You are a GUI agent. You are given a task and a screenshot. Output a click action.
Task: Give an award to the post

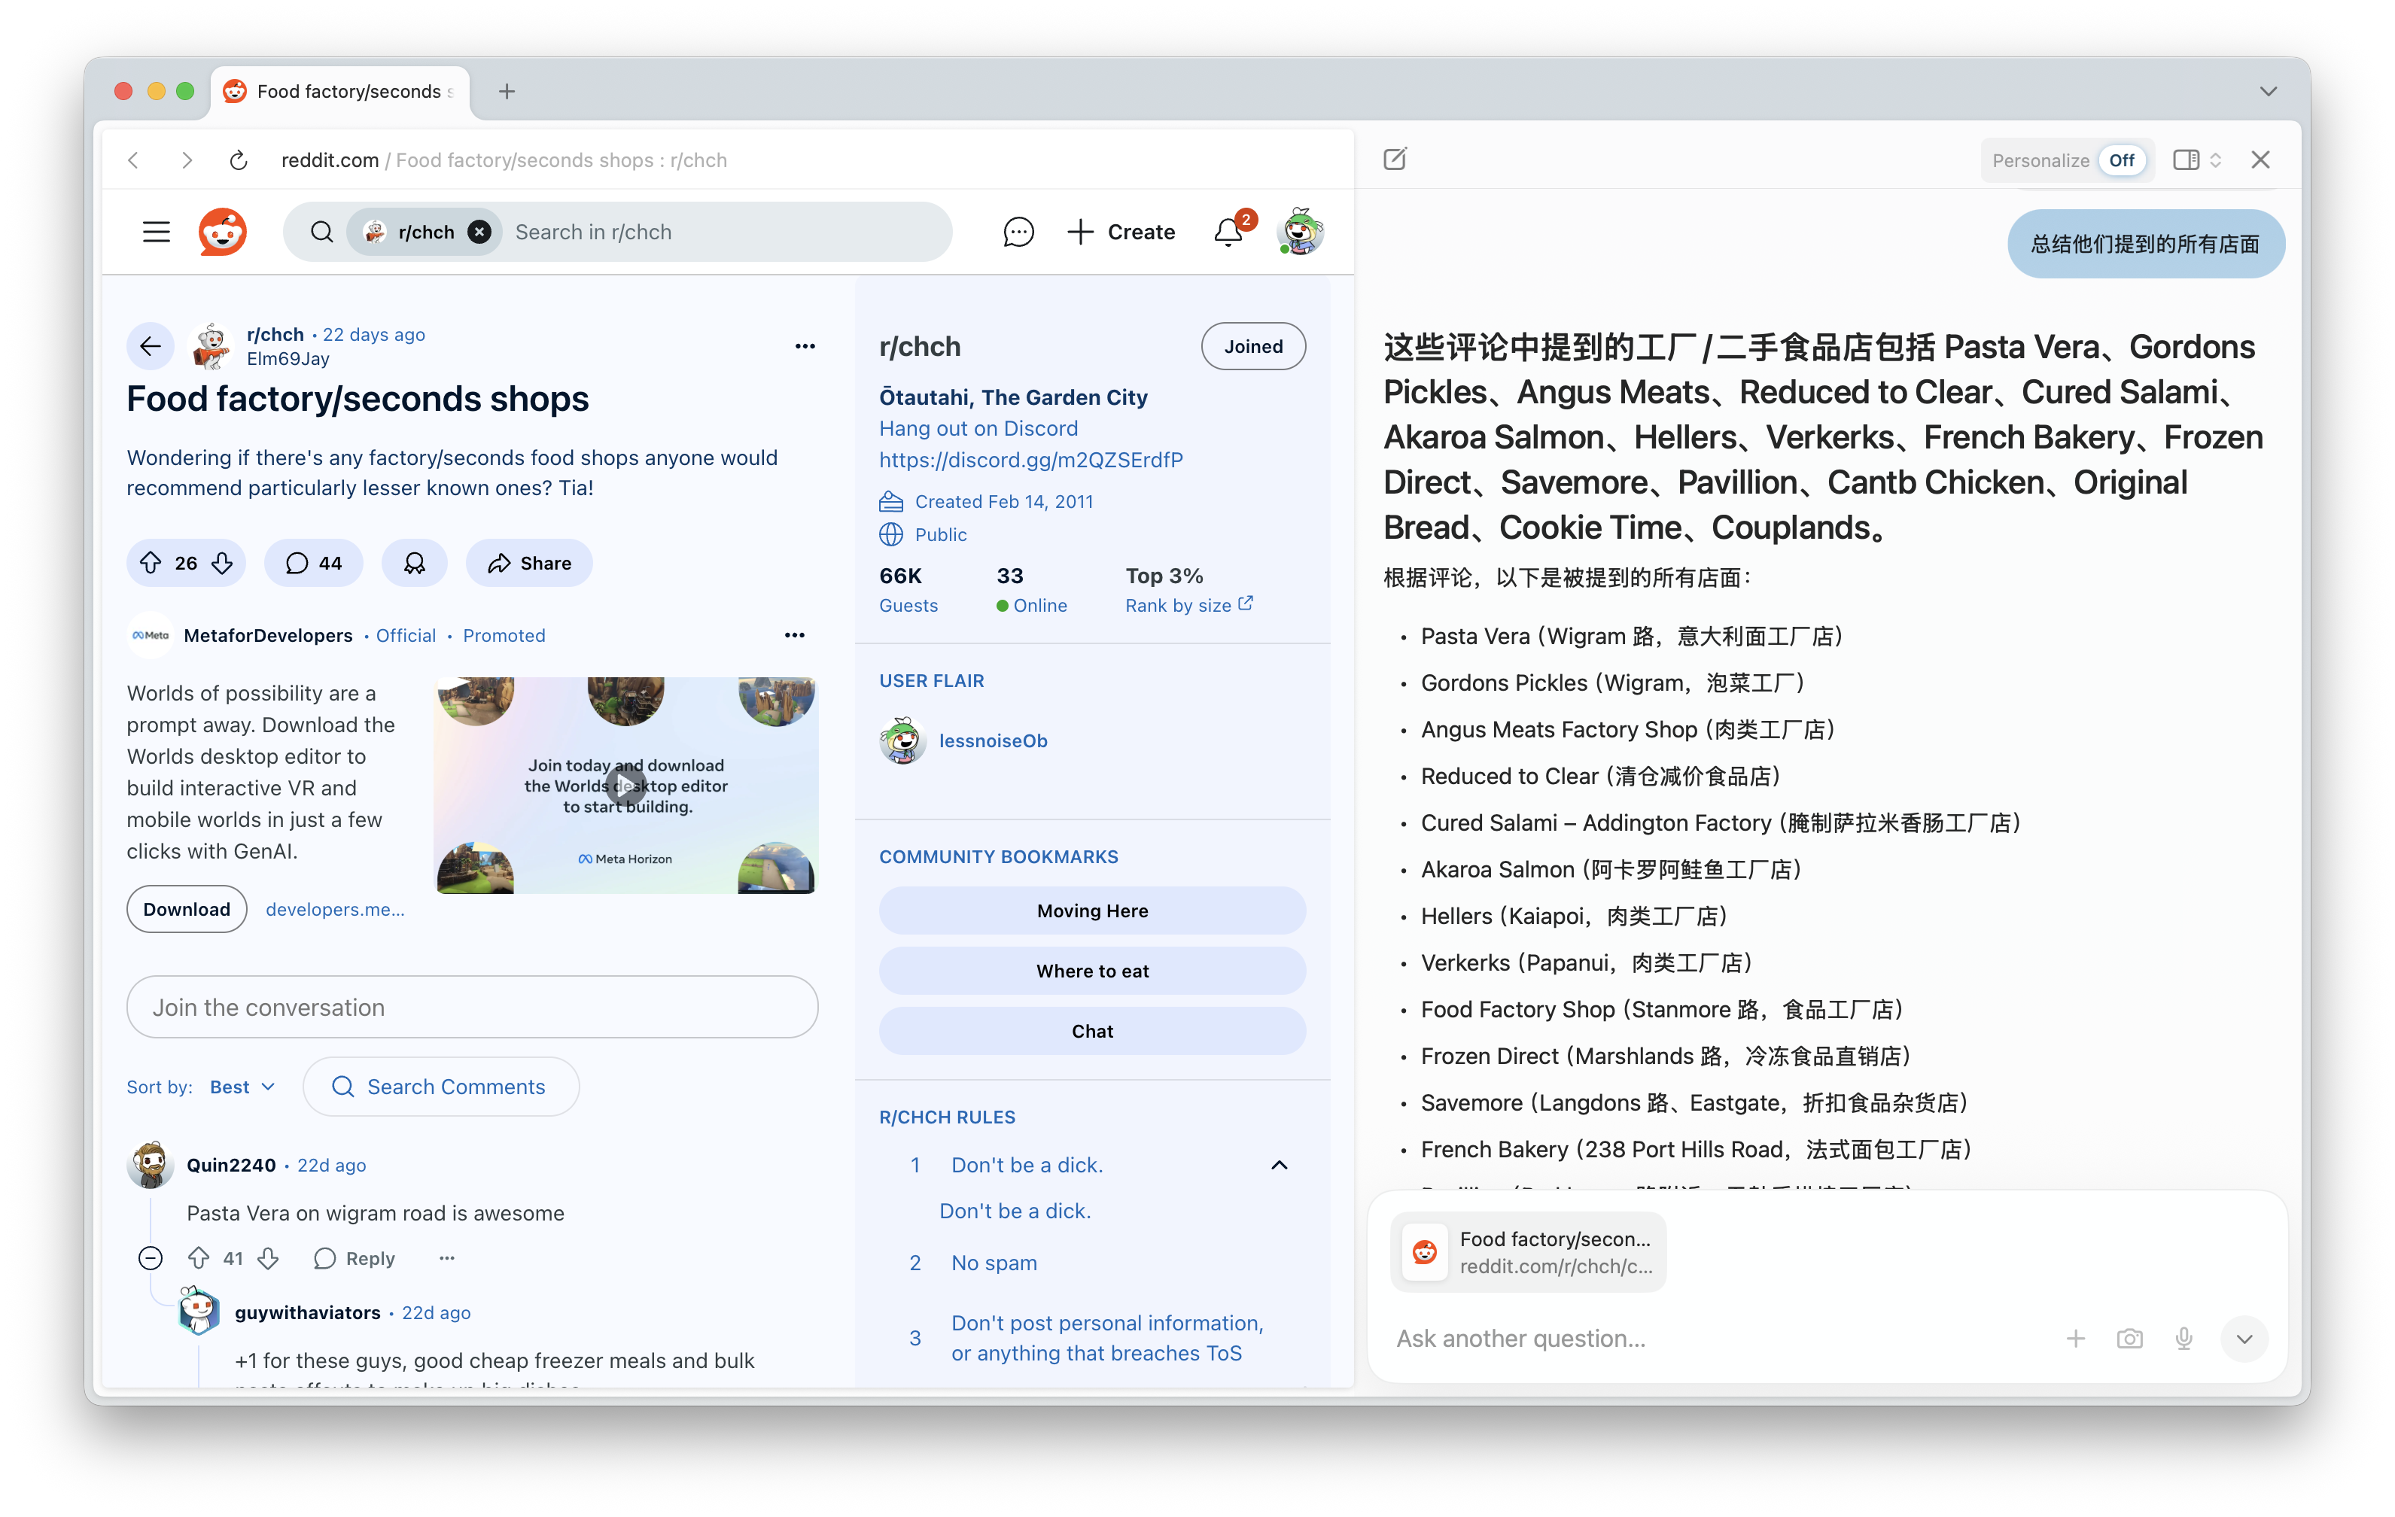(x=415, y=563)
